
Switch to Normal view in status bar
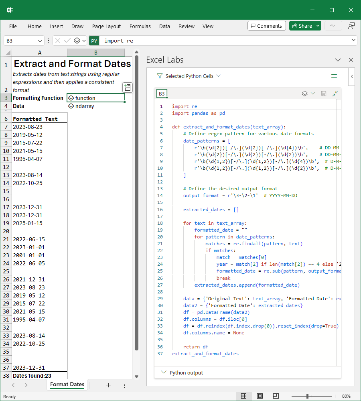(x=243, y=396)
